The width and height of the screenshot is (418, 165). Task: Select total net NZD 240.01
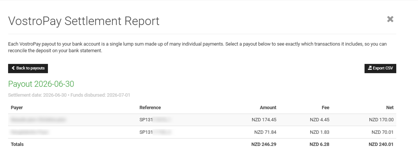(x=381, y=144)
